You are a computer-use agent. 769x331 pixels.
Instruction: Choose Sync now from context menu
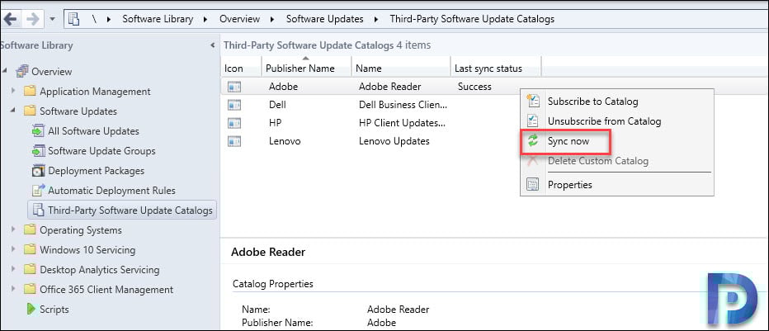(x=568, y=141)
